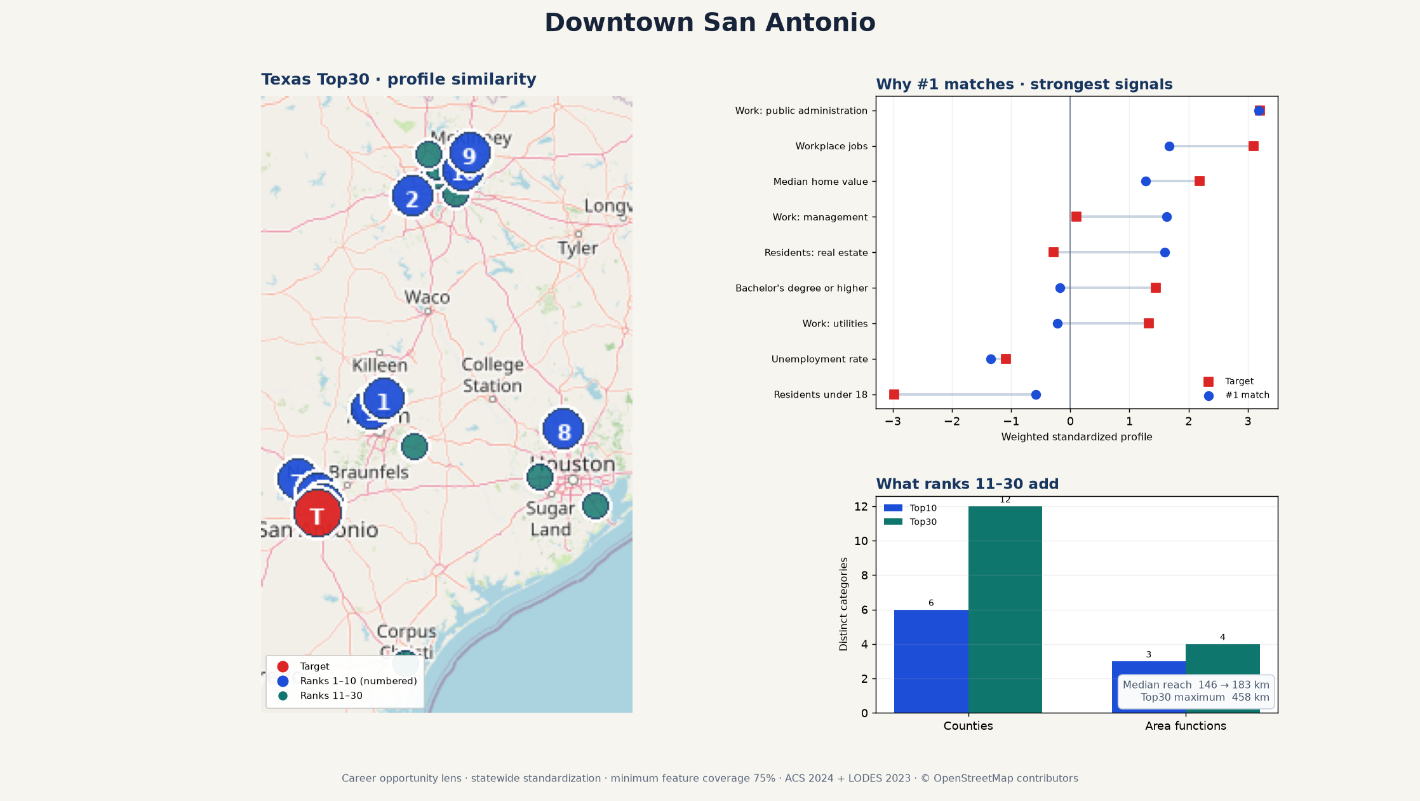This screenshot has width=1420, height=801.
Task: Click the green Top30 legend swatch
Action: (x=893, y=522)
